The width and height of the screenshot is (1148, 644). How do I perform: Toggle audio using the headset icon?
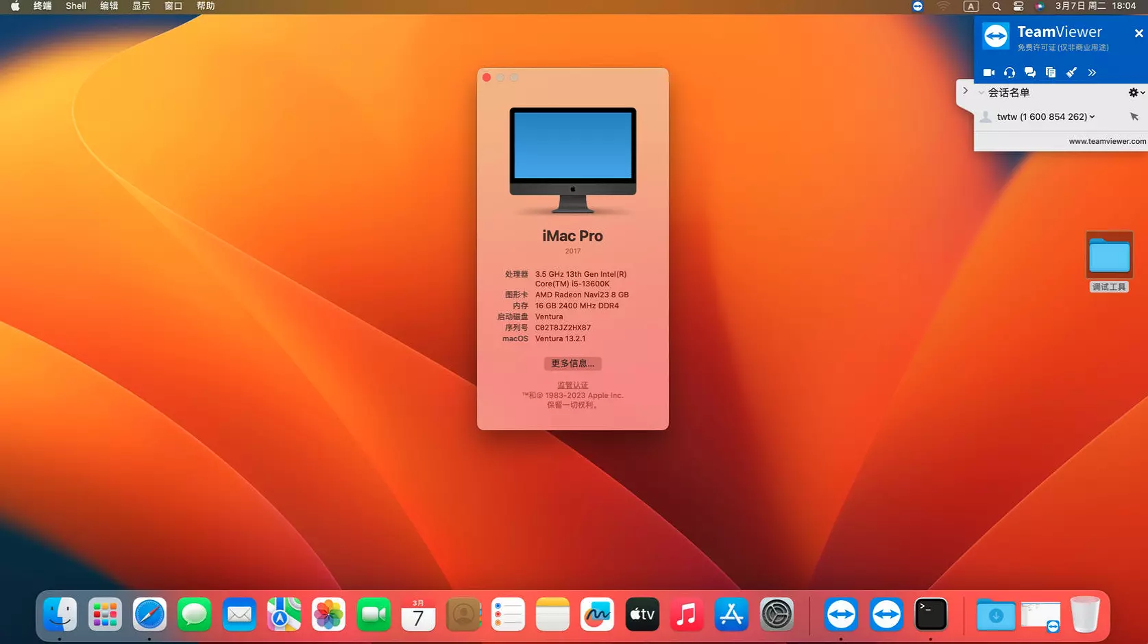[x=1009, y=72]
